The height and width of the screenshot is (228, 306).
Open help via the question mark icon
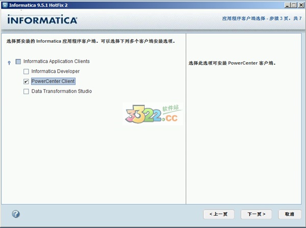coord(16,214)
